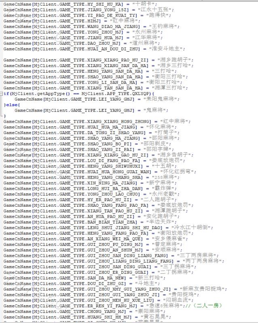The width and height of the screenshot is (258, 323).
Task: Click the LONG_HUI_BA_ZHA_DAN code line
Action: click(x=90, y=188)
